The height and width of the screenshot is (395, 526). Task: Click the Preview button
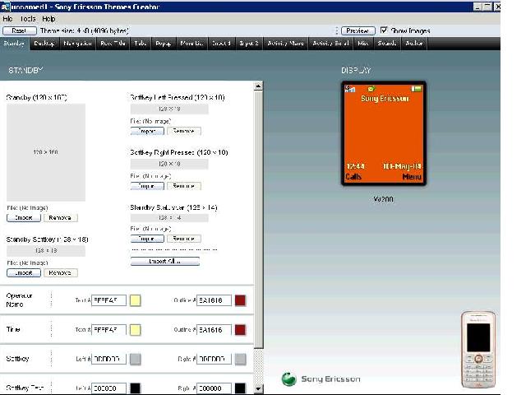358,30
